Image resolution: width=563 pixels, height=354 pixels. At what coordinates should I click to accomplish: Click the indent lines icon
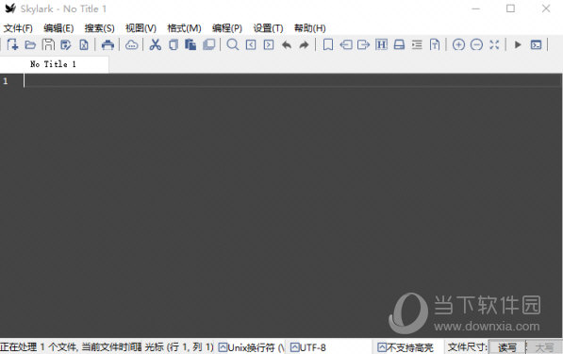pos(417,44)
